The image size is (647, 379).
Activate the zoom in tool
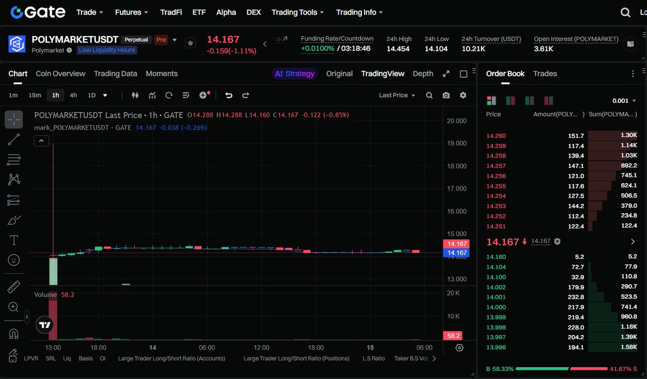pyautogui.click(x=14, y=307)
